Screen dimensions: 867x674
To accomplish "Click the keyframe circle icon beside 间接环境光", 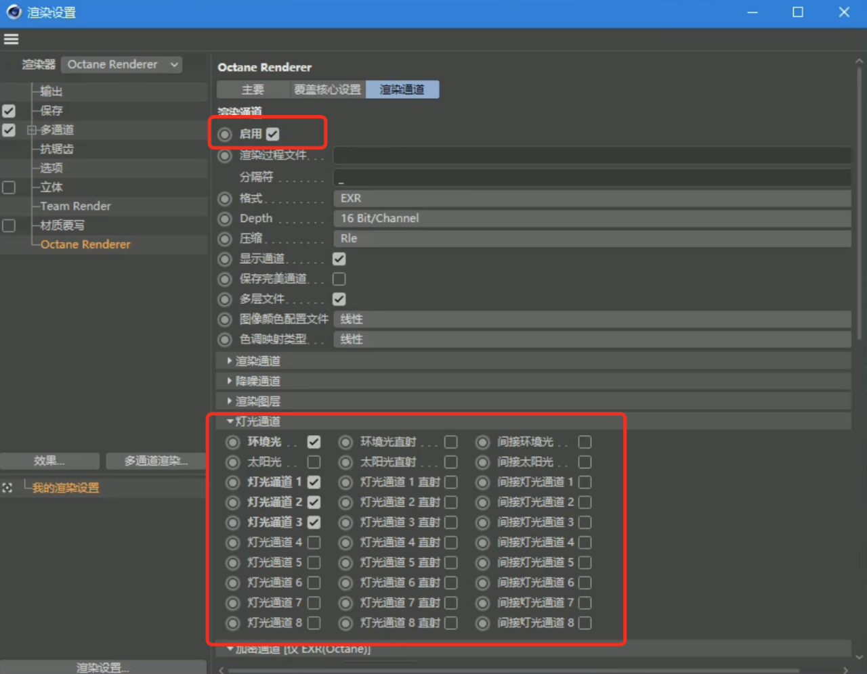I will tap(482, 443).
